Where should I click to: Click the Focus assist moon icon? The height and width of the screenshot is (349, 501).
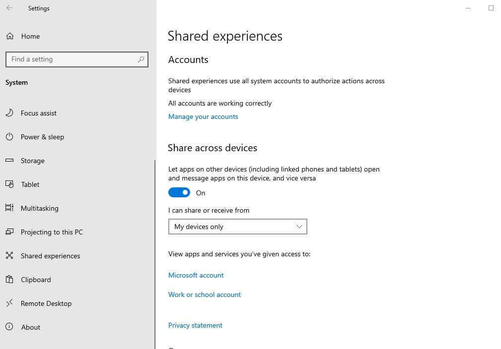pyautogui.click(x=9, y=113)
